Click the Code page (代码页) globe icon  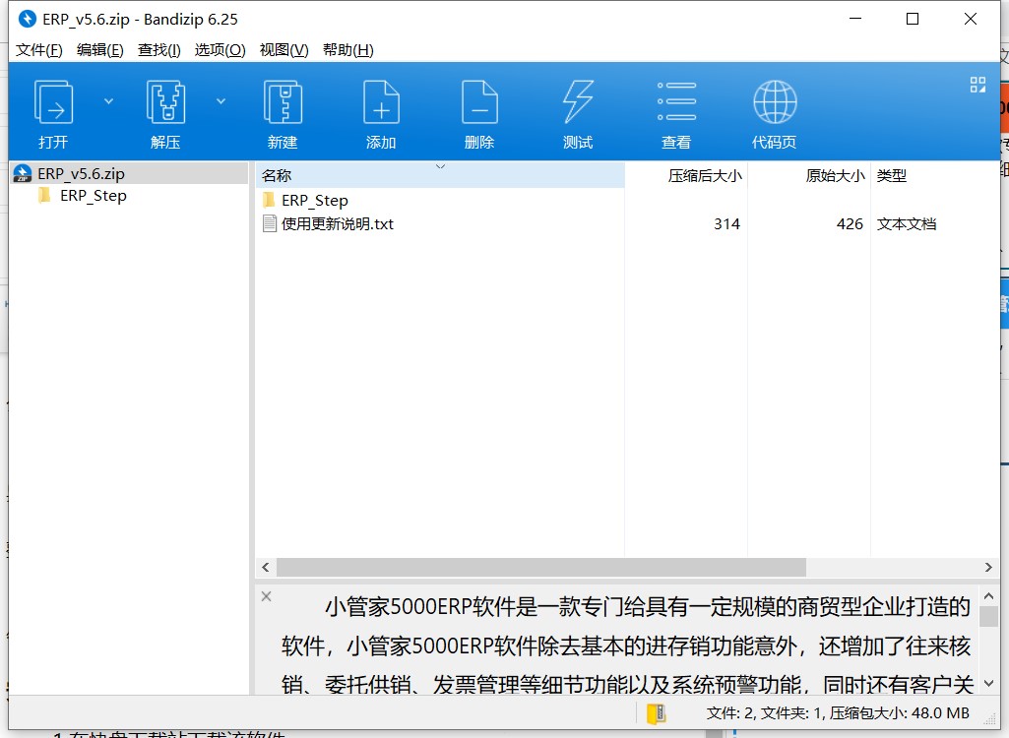pos(775,102)
